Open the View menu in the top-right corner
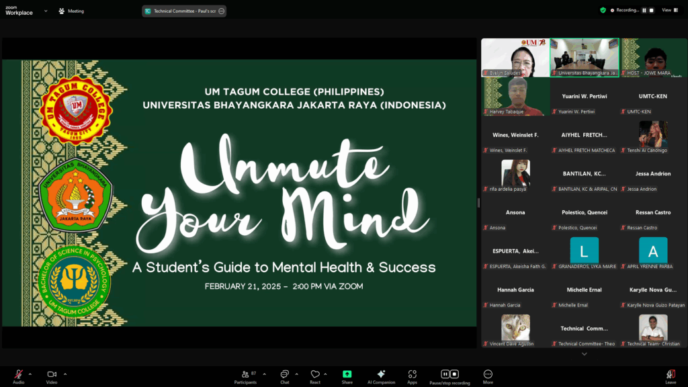 coord(669,10)
